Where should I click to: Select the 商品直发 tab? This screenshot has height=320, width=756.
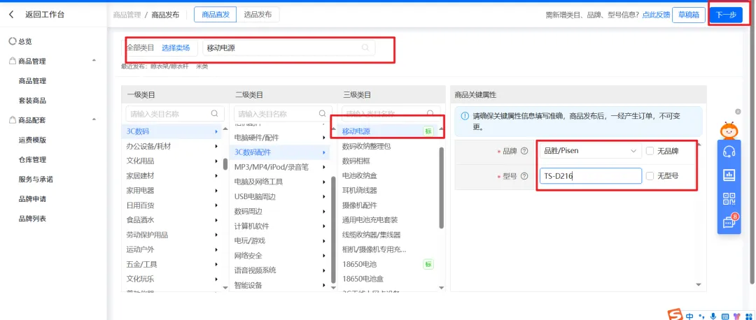(214, 15)
